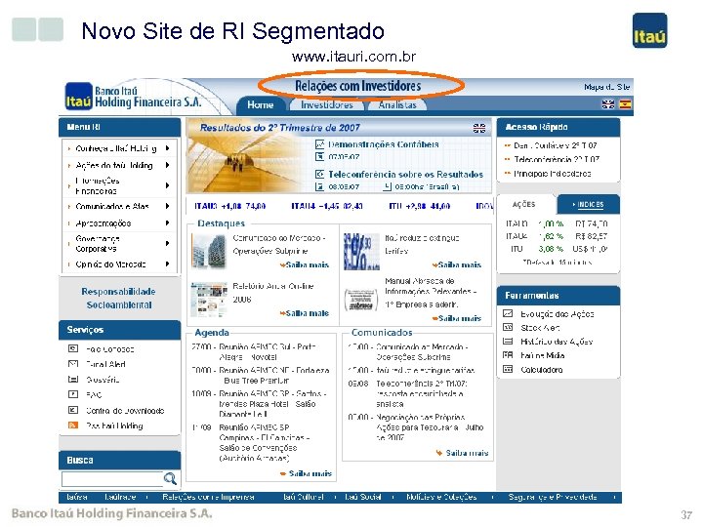
Task: Click the E-mail Alert envelope icon
Action: (73, 363)
